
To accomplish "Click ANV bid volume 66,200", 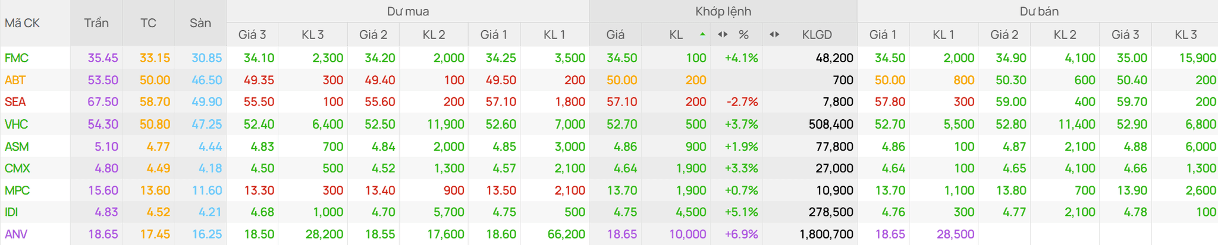I will [x=567, y=234].
